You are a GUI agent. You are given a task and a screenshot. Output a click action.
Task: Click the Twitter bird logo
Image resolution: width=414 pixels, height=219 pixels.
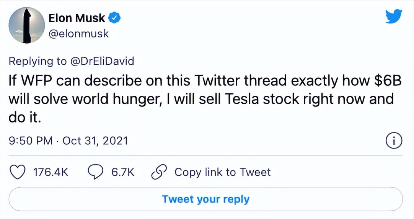[394, 18]
